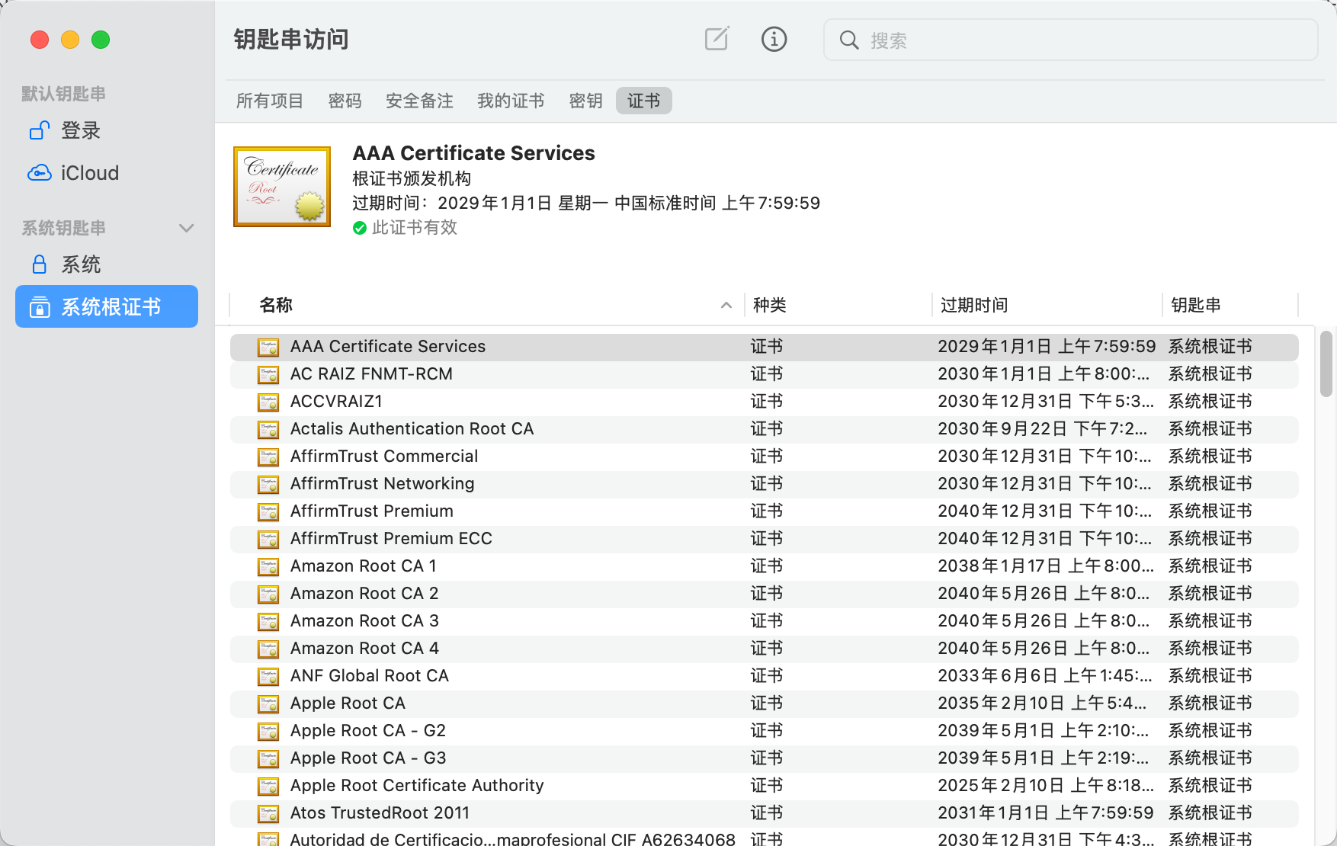Click the green valid-certificate checkmark icon
This screenshot has height=846, width=1337.
(360, 228)
